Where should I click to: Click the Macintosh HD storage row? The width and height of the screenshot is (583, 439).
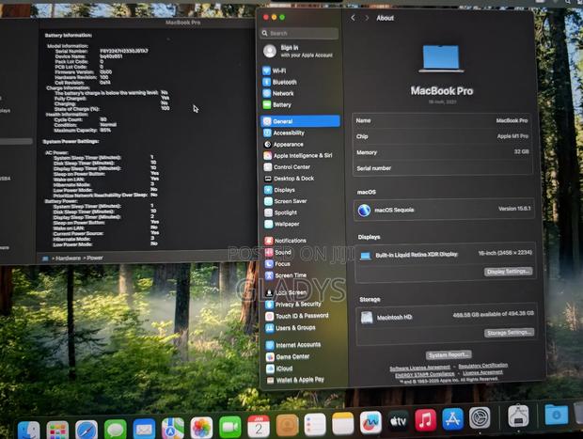446,317
